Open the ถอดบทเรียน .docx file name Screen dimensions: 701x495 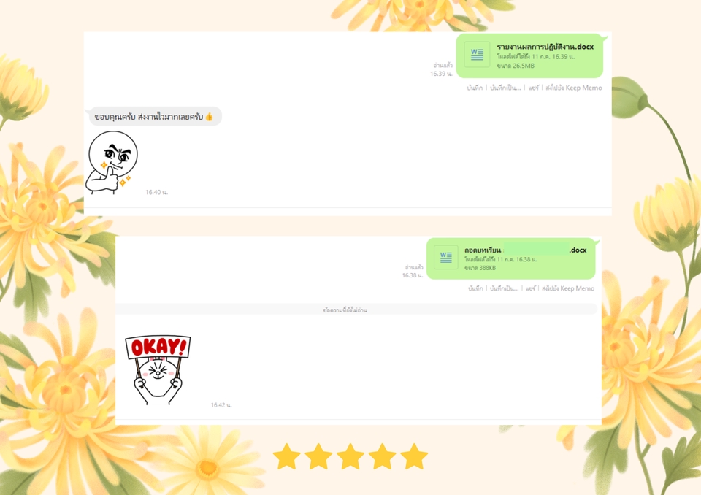click(x=525, y=250)
